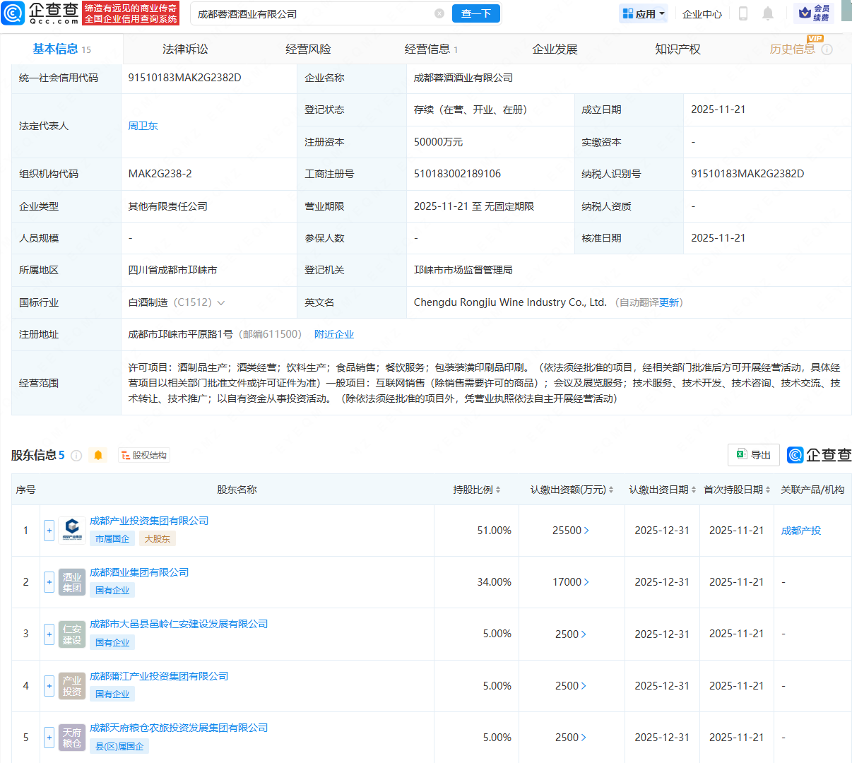
Task: Click the notification bell in top bar
Action: pyautogui.click(x=769, y=13)
